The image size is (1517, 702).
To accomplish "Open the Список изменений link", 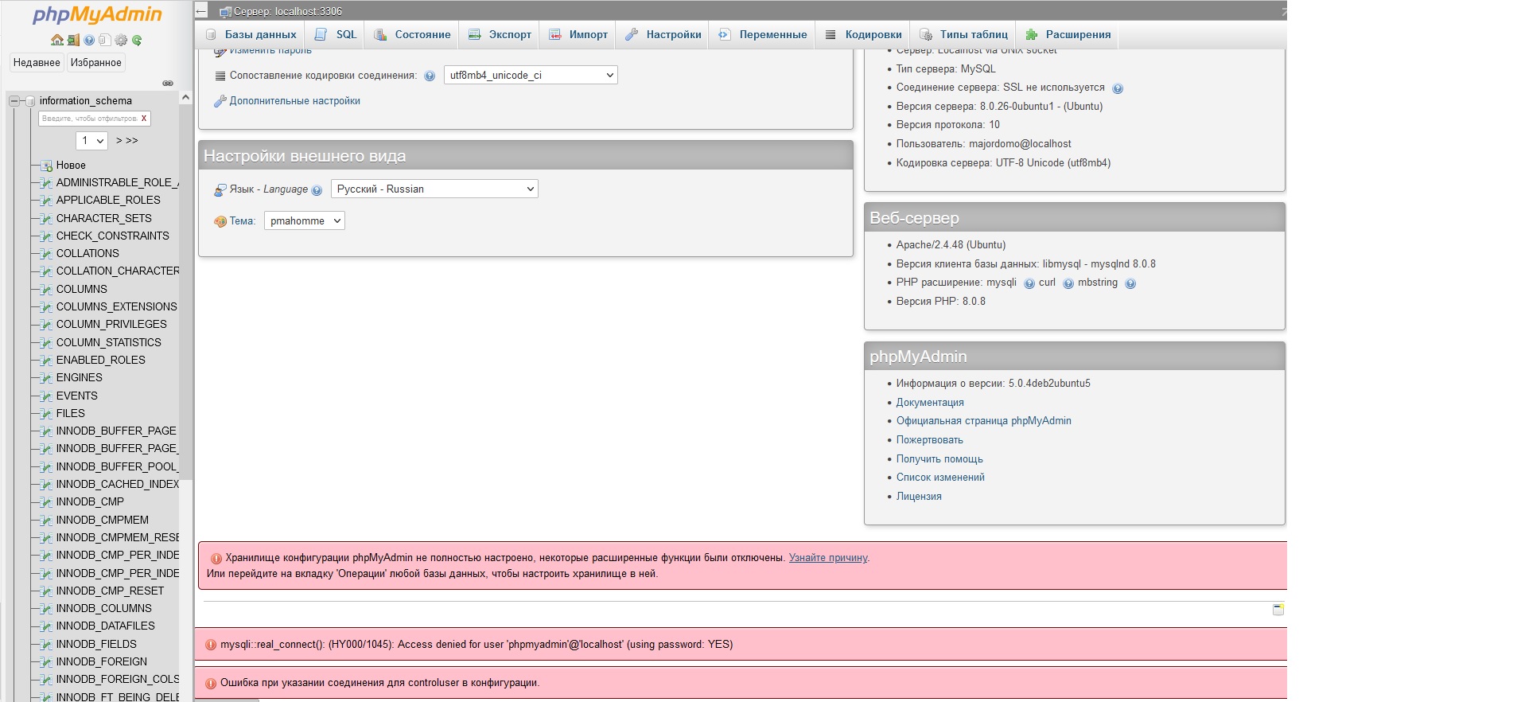I will (940, 478).
